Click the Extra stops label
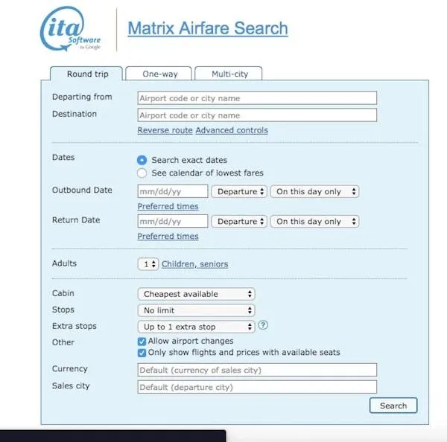Screen dimensions: 447x442 coord(74,326)
